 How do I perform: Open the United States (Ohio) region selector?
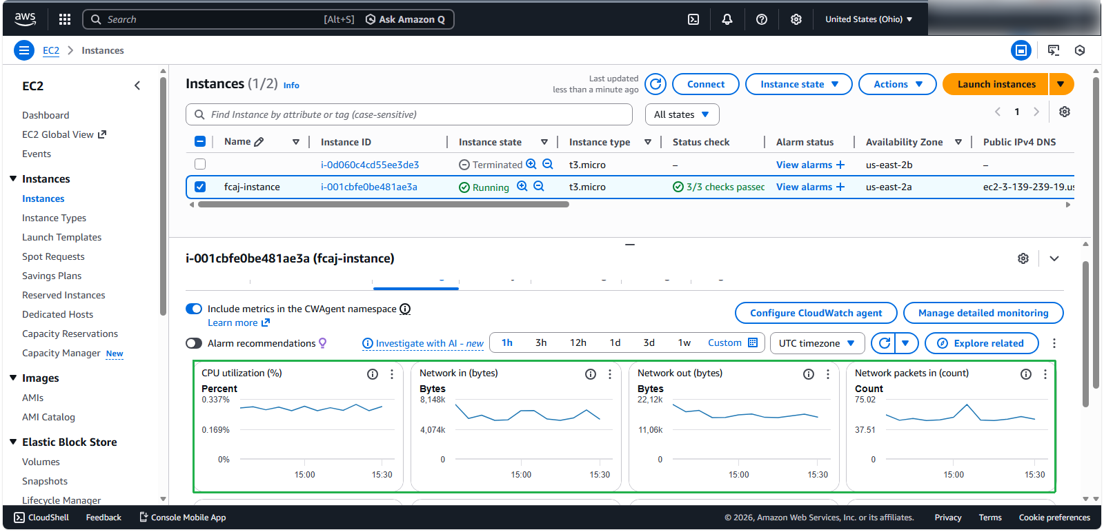[x=869, y=19]
